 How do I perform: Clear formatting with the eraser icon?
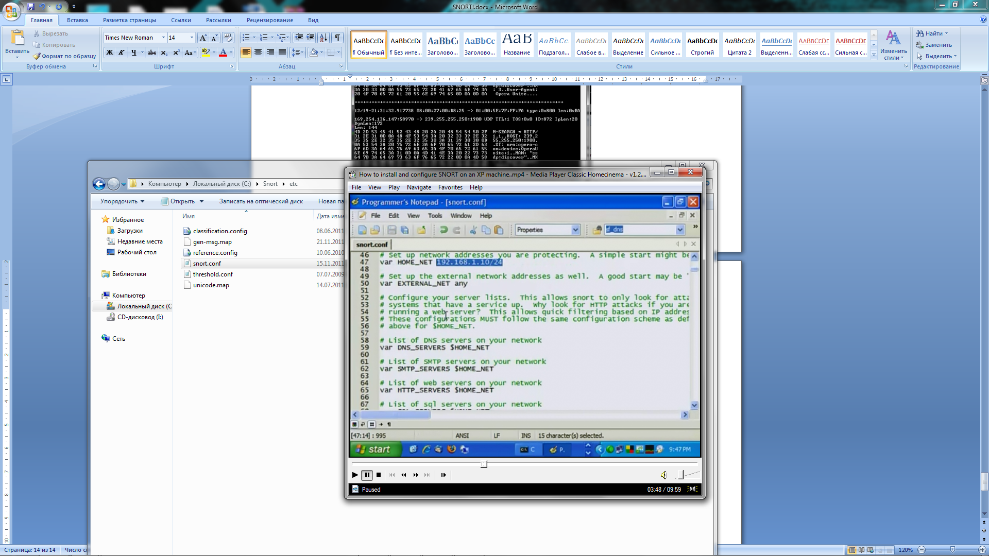coord(228,38)
